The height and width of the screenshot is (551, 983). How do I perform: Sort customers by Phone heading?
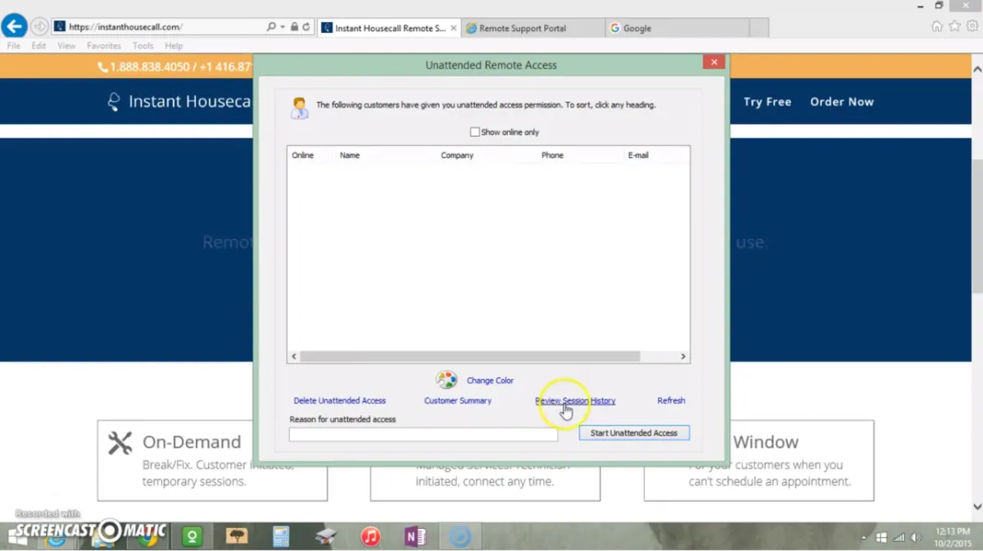click(552, 155)
